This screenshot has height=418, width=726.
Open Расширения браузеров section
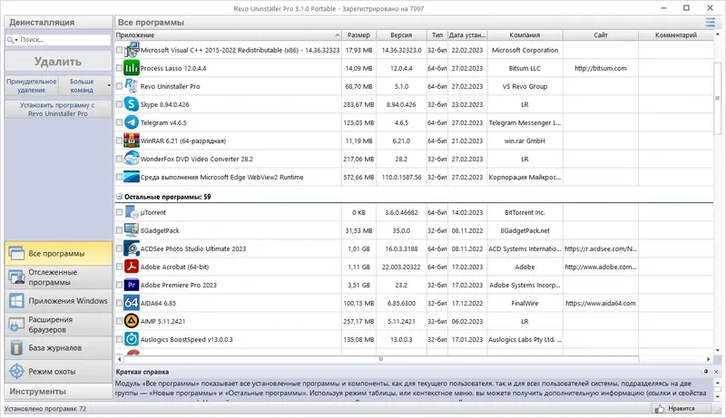(58, 324)
